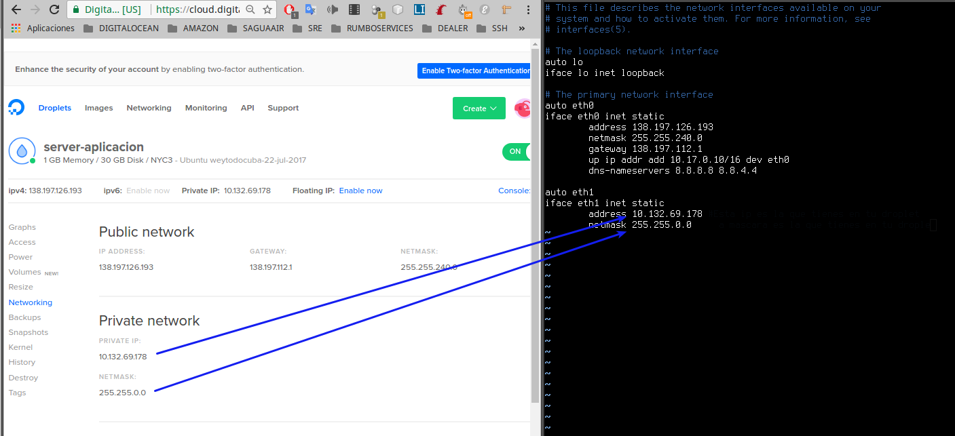Select Destroy in droplet sidebar
The width and height of the screenshot is (955, 436).
pyautogui.click(x=24, y=378)
